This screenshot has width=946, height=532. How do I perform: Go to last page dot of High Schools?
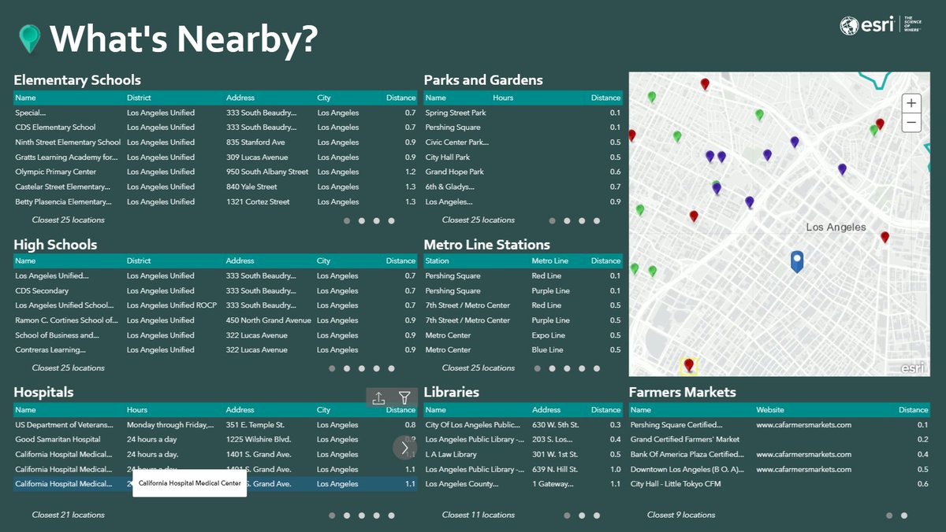(x=392, y=368)
